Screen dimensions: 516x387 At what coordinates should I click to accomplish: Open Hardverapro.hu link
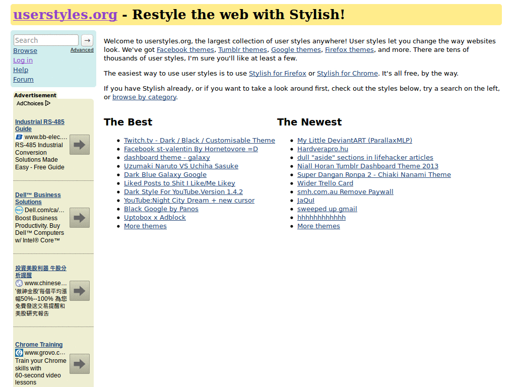click(x=323, y=149)
